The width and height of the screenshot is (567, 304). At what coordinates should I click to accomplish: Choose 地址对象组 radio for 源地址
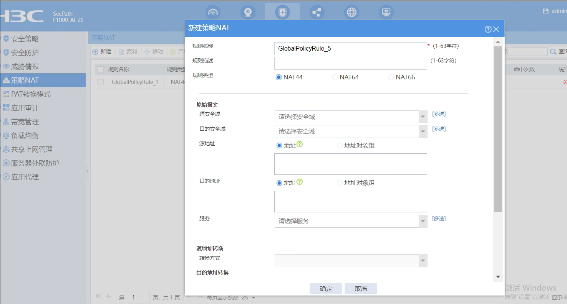click(340, 145)
